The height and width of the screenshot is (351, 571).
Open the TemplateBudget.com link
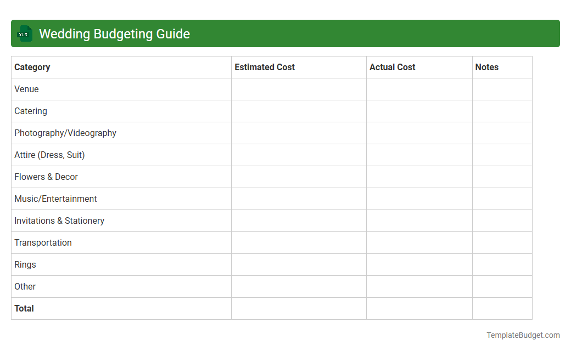click(523, 334)
